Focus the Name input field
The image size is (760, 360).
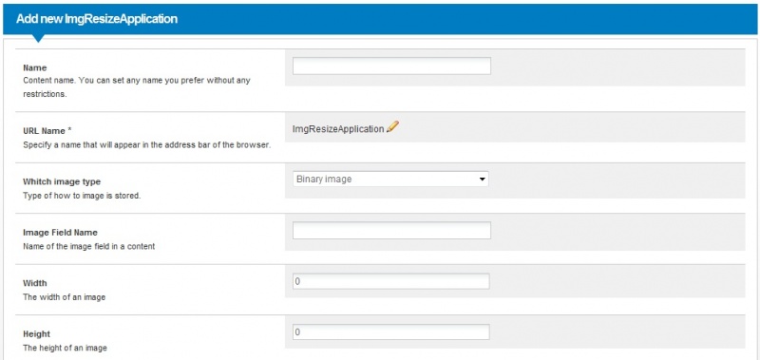coord(391,66)
